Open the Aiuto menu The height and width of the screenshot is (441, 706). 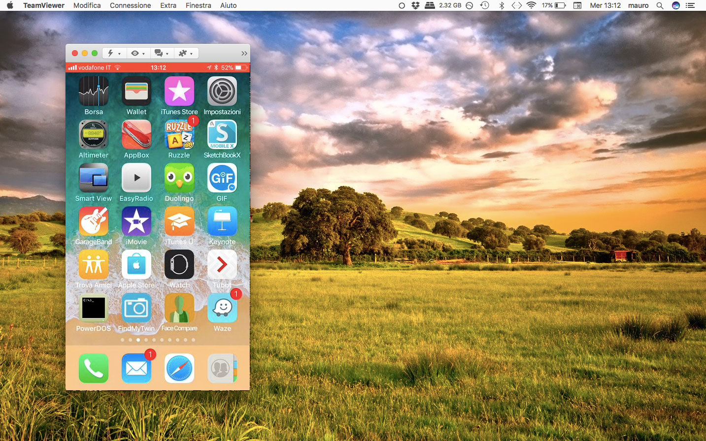pyautogui.click(x=229, y=5)
